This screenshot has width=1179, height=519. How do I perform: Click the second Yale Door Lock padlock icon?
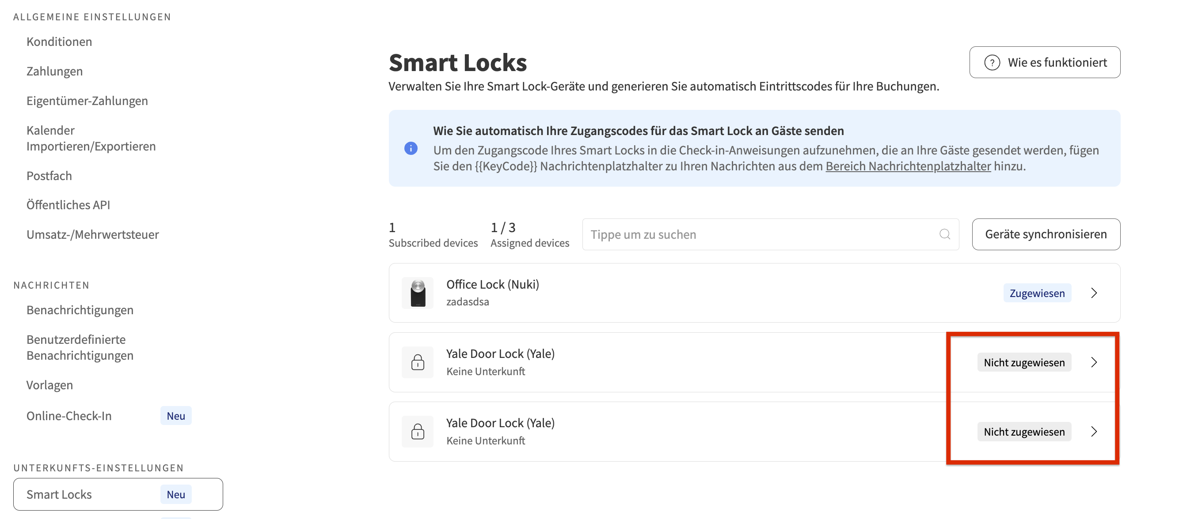point(418,431)
